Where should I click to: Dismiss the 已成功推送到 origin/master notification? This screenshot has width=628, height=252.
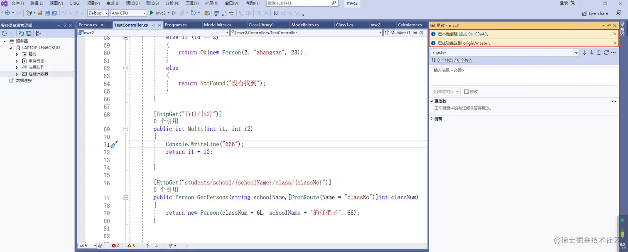(x=615, y=43)
